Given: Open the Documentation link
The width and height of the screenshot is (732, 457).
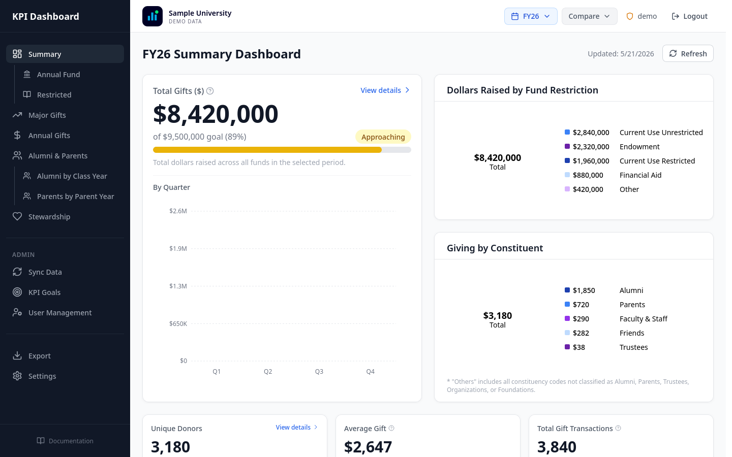Looking at the screenshot, I should (x=65, y=441).
